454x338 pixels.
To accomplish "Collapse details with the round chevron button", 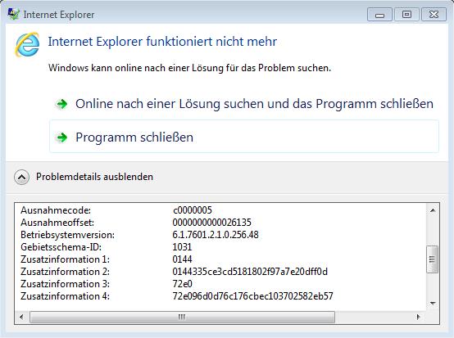I will [x=21, y=177].
